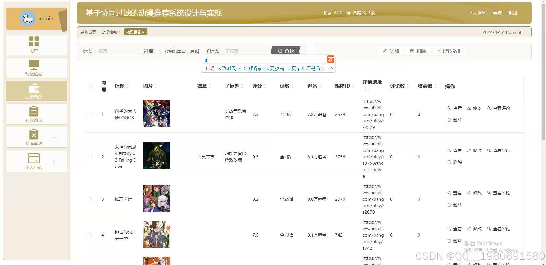
Task: Click the 添加 add icon
Action: point(391,51)
